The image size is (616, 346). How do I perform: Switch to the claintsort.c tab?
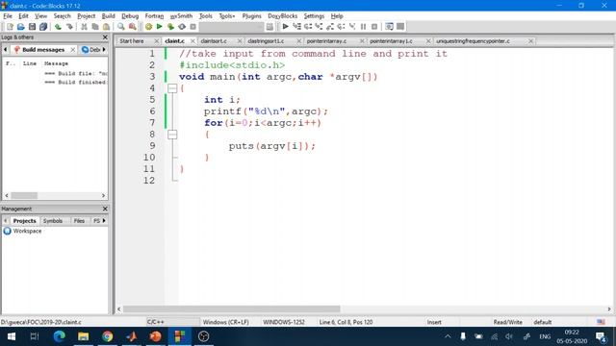(214, 40)
